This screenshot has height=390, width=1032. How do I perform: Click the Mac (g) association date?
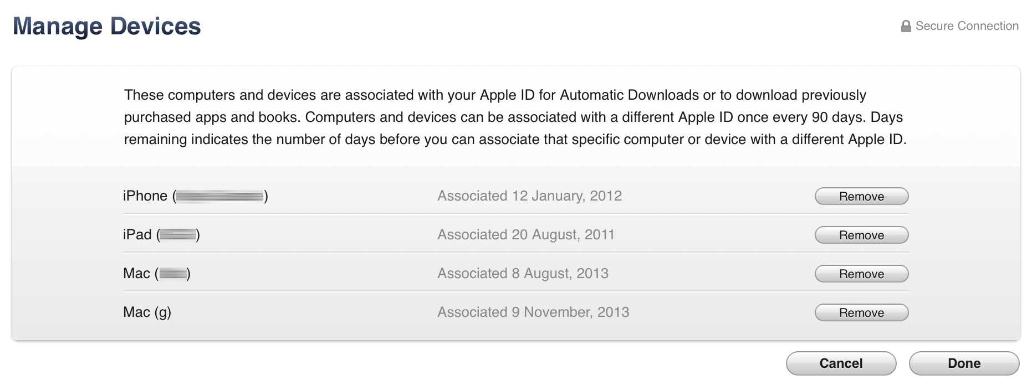coord(533,312)
